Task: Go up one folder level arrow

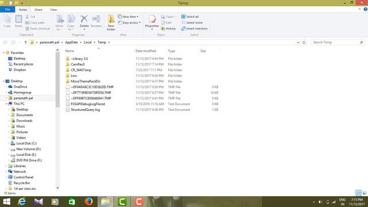Action: 25,42
